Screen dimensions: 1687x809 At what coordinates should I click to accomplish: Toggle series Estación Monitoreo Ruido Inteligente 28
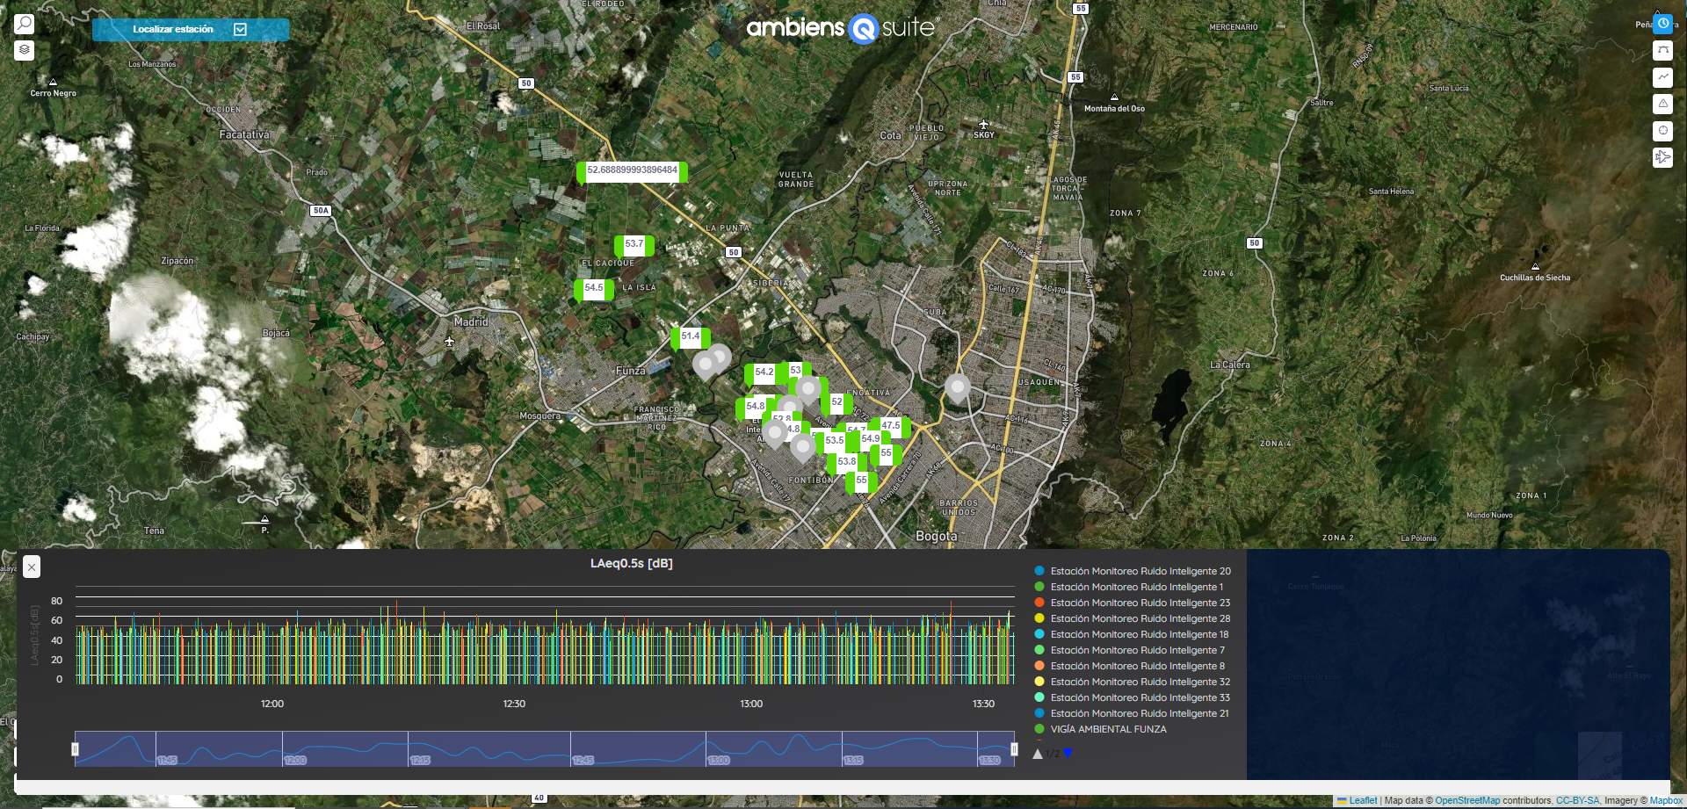pos(1133,618)
